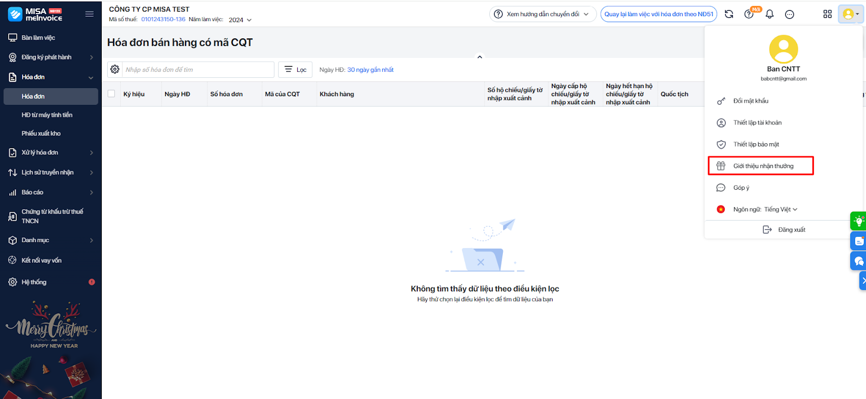Click the sync refresh icon in header

coord(729,14)
